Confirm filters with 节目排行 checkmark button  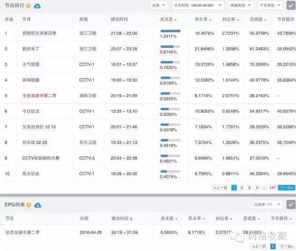(291, 5)
